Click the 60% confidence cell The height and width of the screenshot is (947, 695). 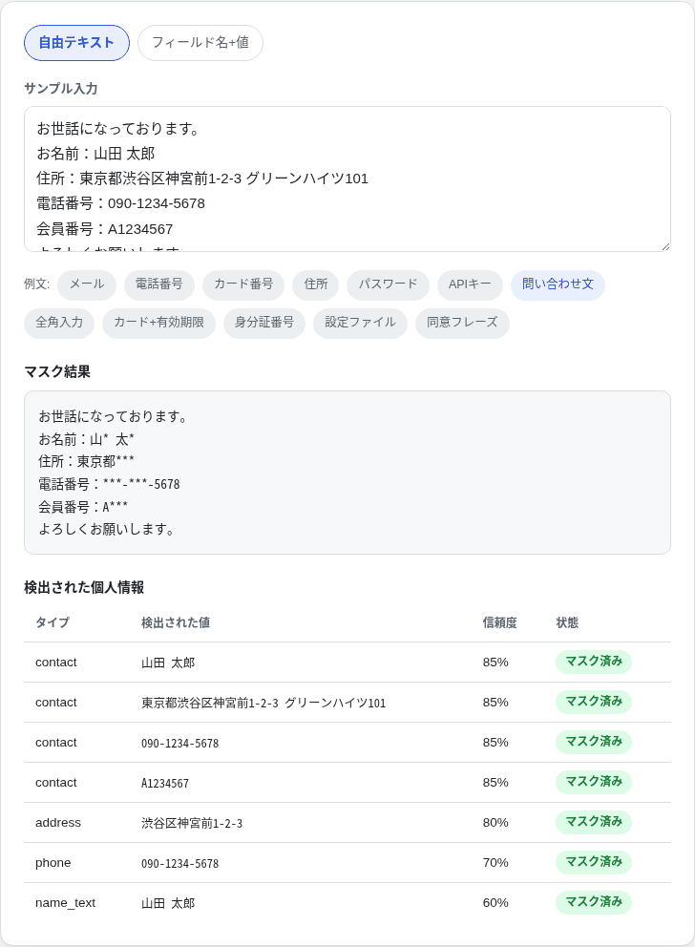click(495, 903)
